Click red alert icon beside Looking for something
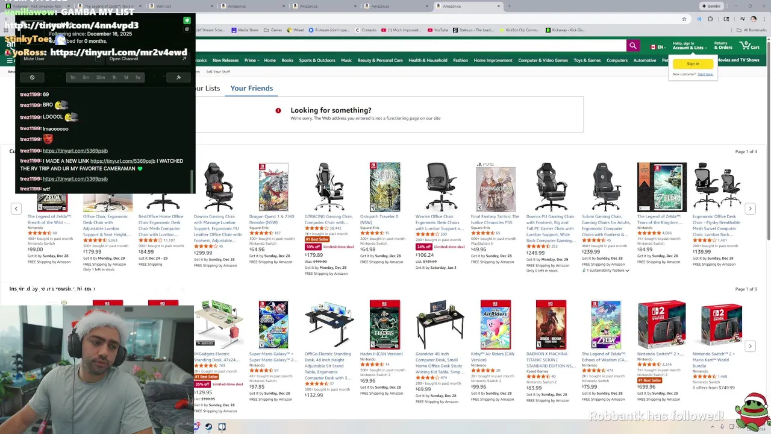 point(278,110)
